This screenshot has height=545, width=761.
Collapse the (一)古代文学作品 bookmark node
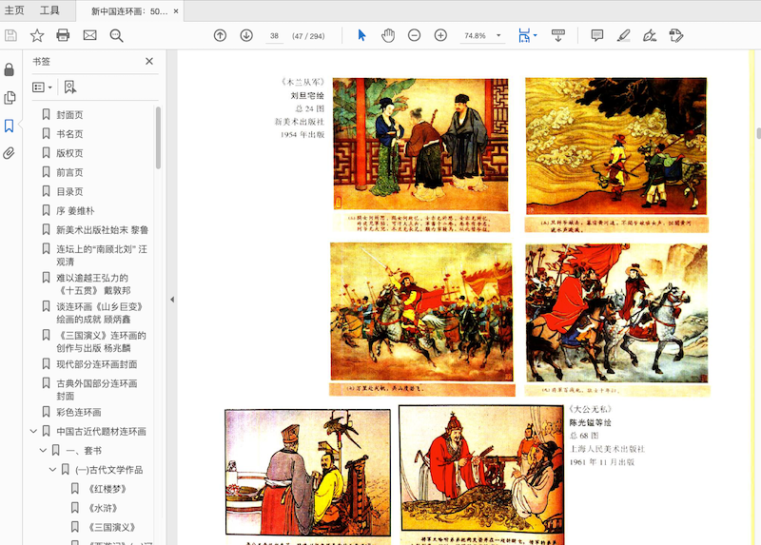click(53, 470)
